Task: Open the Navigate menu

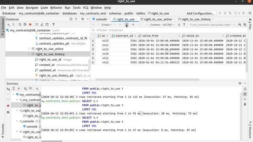Action: 32,7
